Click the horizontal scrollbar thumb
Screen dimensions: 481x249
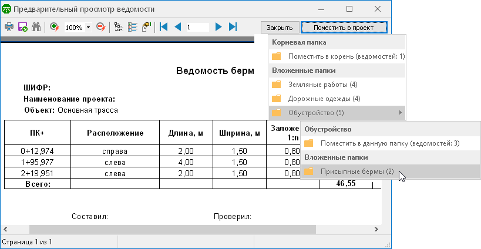point(173,229)
